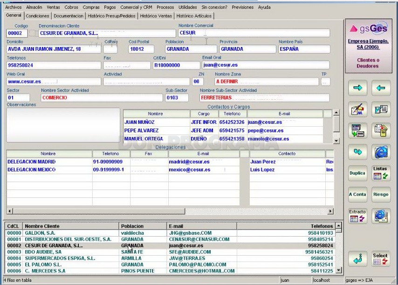
Task: Click the Duplica button
Action: [357, 173]
